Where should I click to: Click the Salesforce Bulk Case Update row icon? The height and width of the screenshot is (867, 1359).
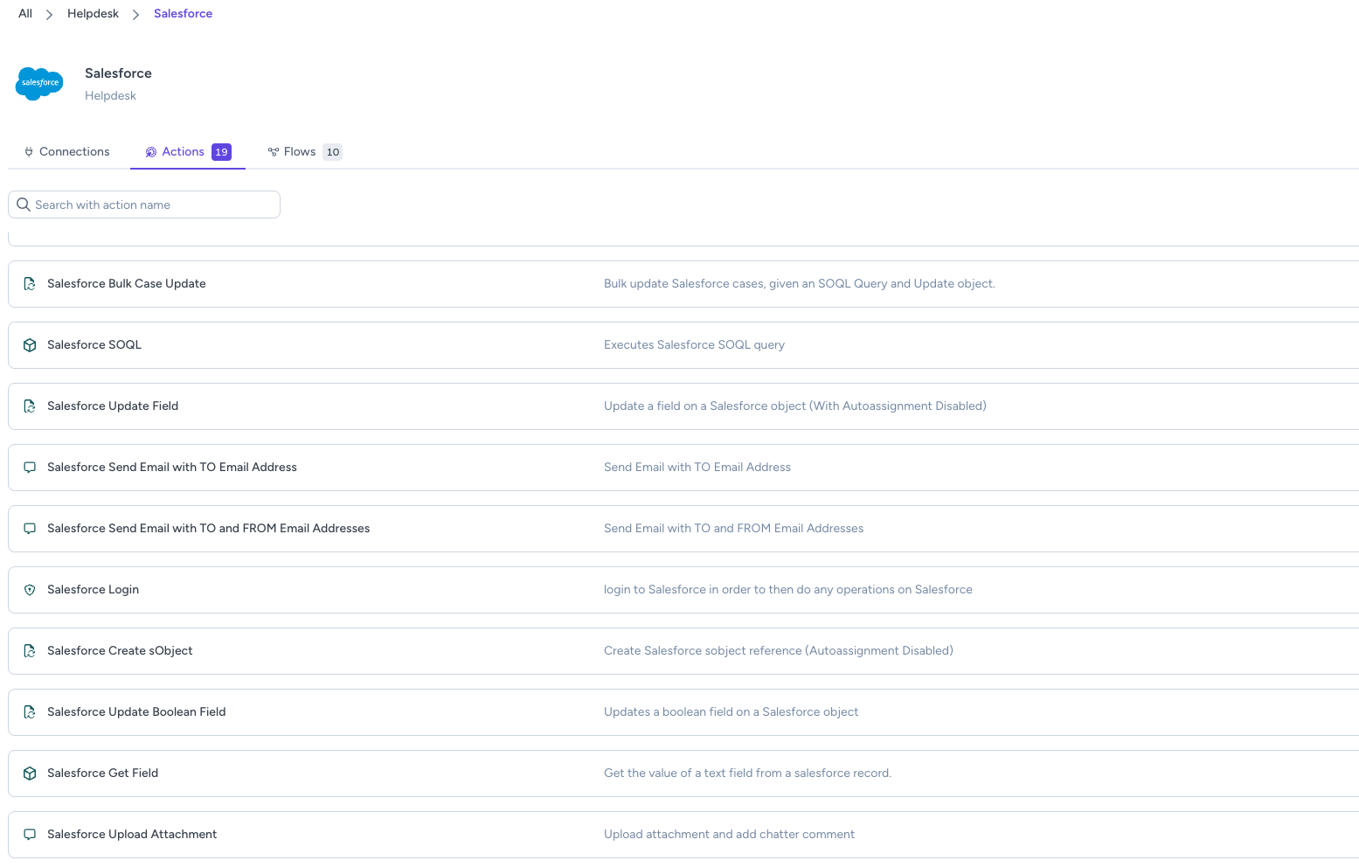click(x=30, y=284)
